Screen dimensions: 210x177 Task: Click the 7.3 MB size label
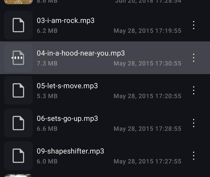[47, 63]
